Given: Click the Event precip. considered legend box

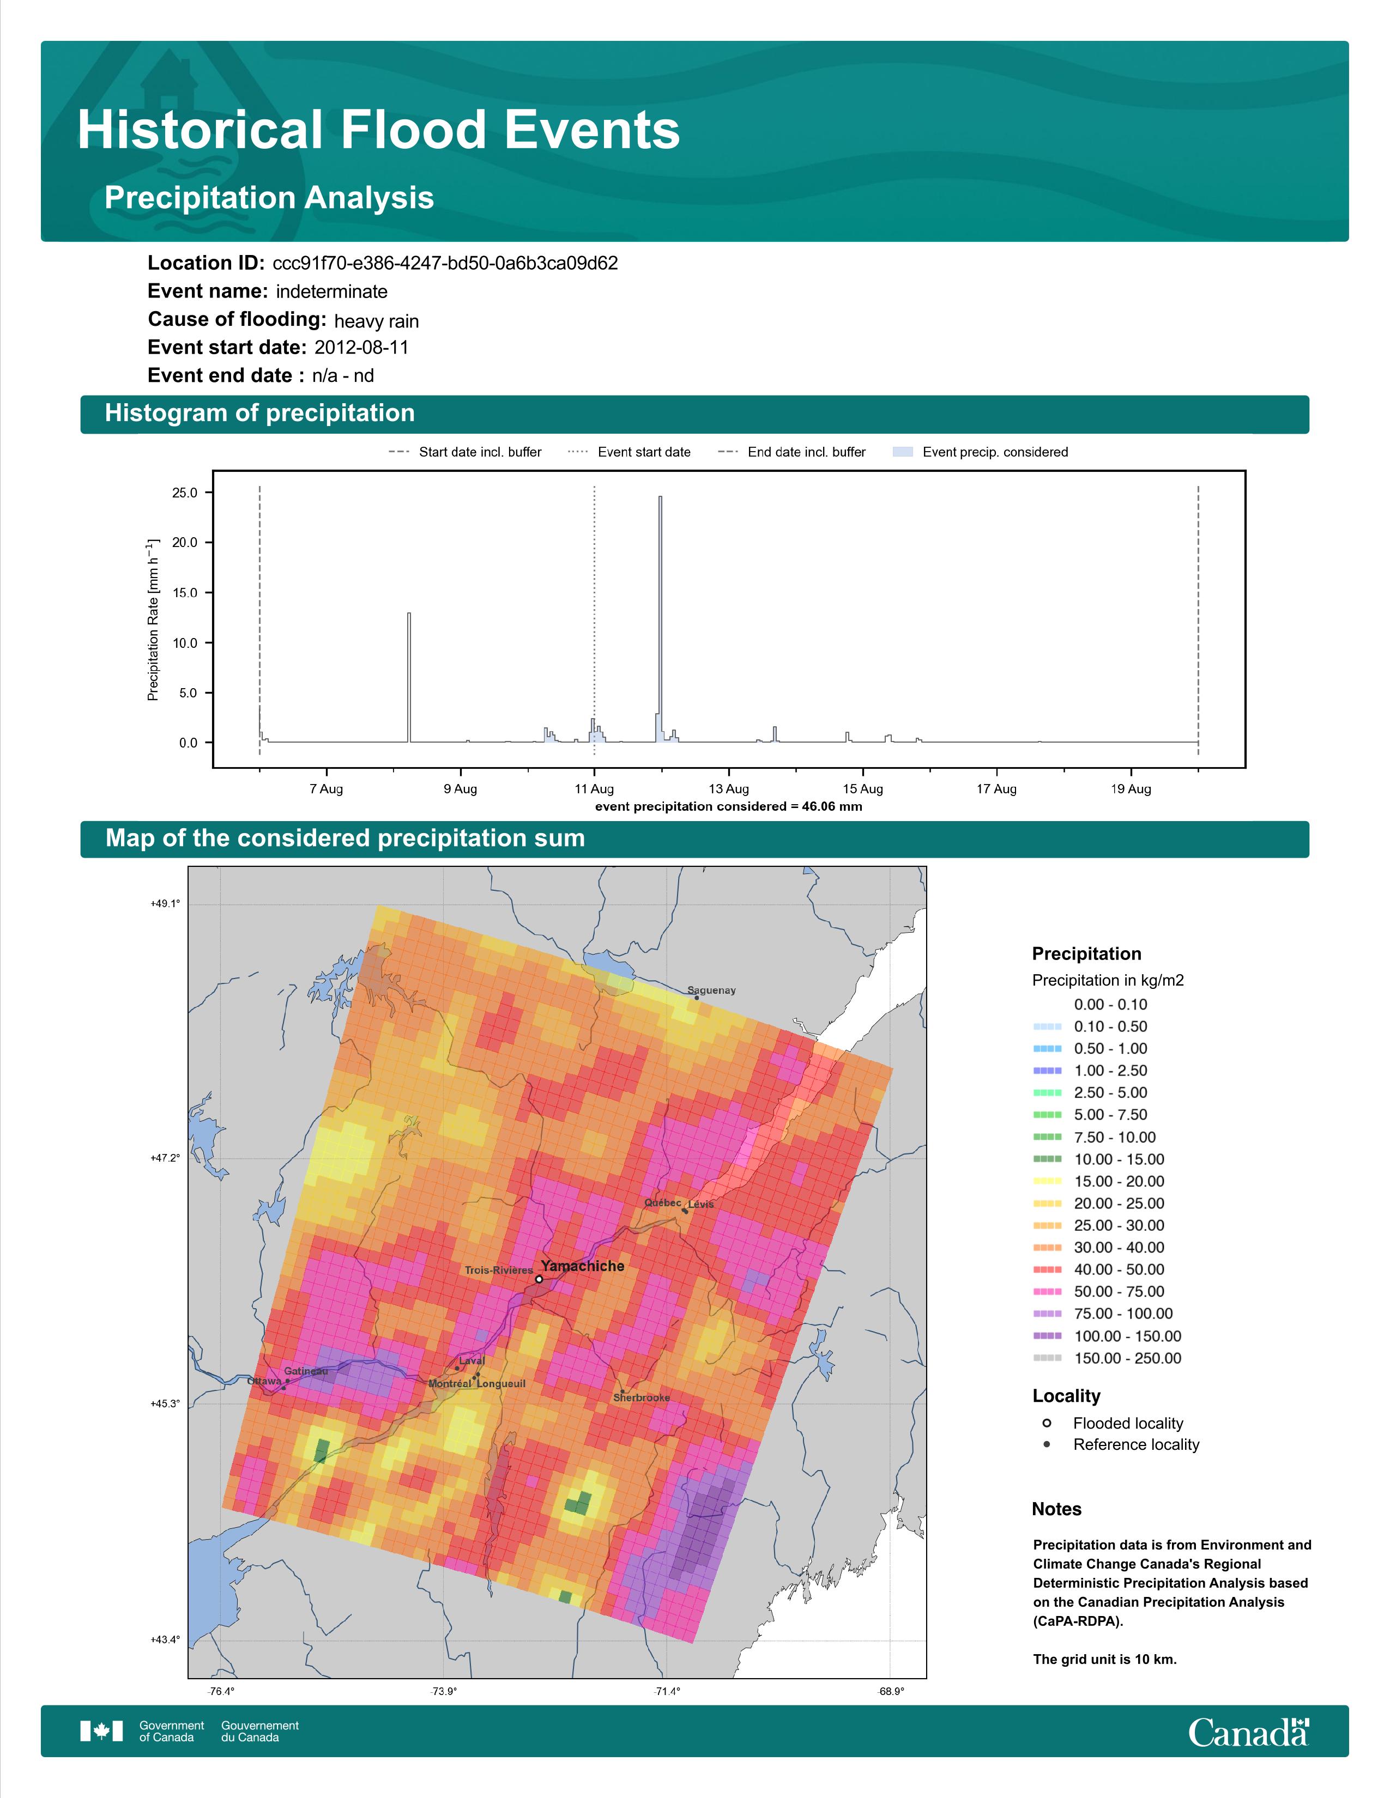Looking at the screenshot, I should coord(903,451).
